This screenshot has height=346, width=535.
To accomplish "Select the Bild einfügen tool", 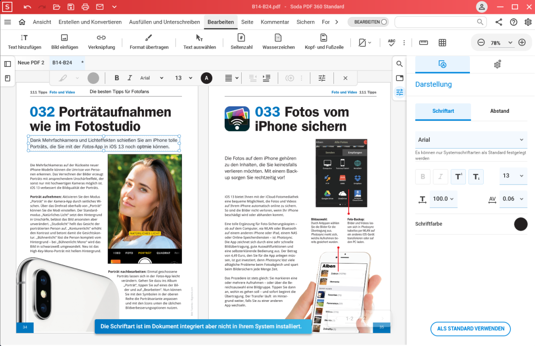I will (x=65, y=42).
